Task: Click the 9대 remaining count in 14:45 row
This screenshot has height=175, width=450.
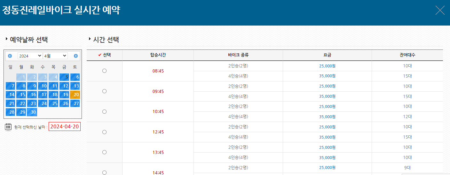Action: pos(407,168)
